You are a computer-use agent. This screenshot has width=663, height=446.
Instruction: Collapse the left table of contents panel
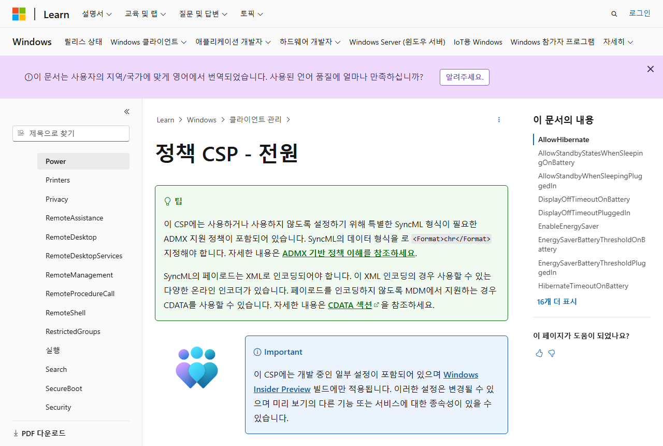pos(126,112)
